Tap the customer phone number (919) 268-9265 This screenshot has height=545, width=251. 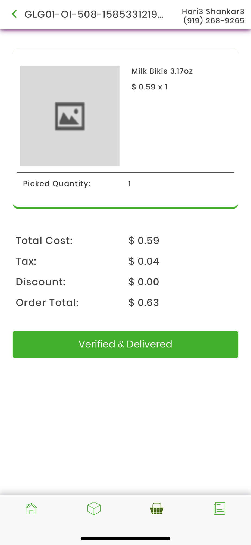click(x=214, y=20)
